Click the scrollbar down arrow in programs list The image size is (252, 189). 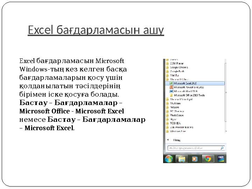point(226,131)
